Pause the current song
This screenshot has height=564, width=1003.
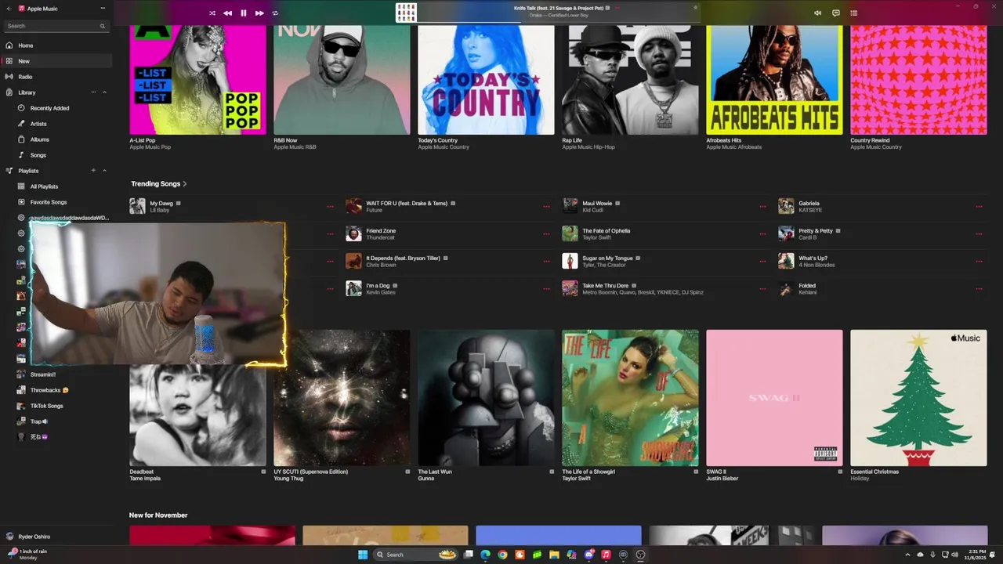[x=244, y=13]
